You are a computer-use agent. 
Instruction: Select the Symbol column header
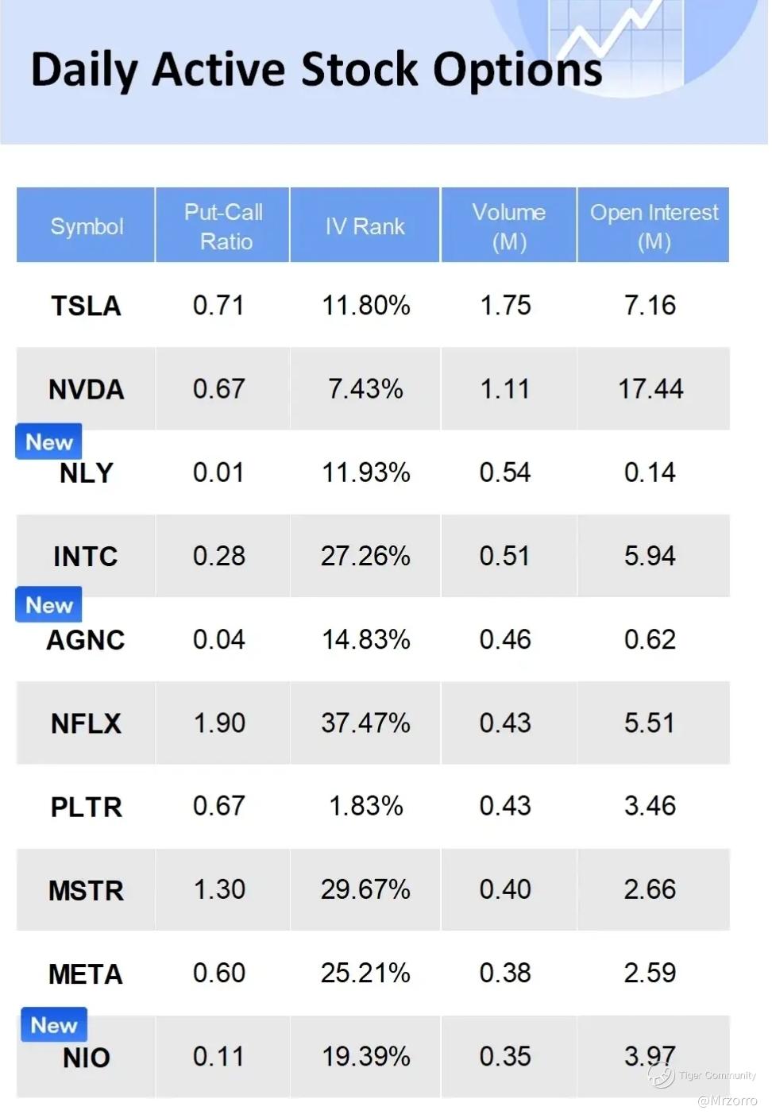point(87,226)
